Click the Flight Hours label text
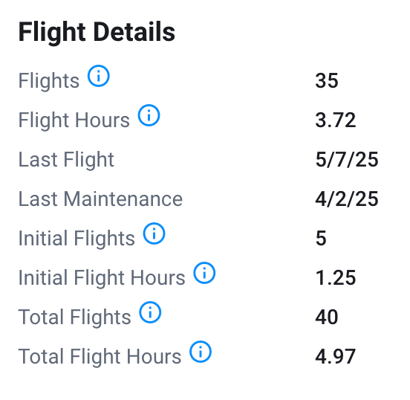This screenshot has height=400, width=410. point(74,120)
